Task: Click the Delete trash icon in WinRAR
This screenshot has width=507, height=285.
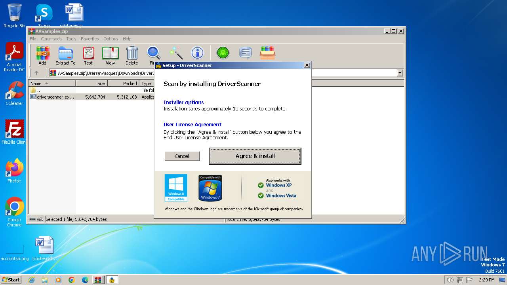Action: 132,56
